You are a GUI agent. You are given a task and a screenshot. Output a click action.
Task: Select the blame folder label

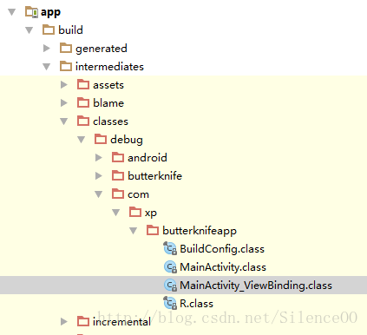pyautogui.click(x=108, y=103)
